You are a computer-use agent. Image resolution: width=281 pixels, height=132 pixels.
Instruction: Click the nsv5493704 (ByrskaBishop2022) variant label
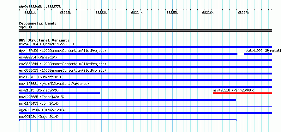(x=46, y=44)
